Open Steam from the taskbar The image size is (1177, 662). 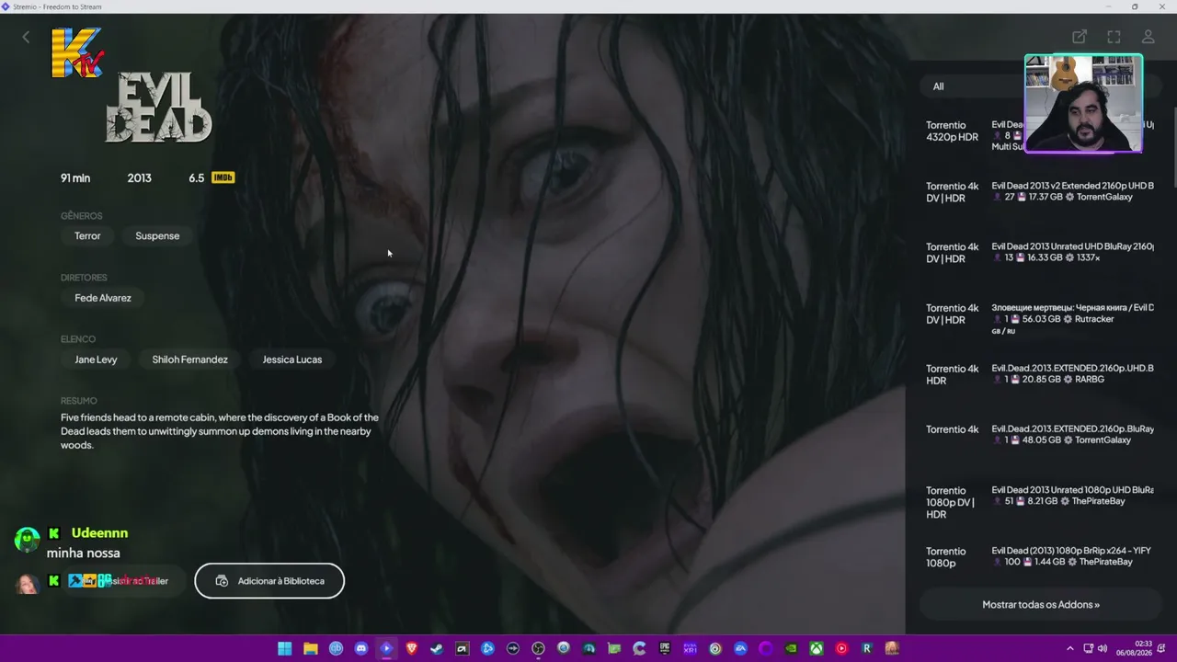pos(437,648)
